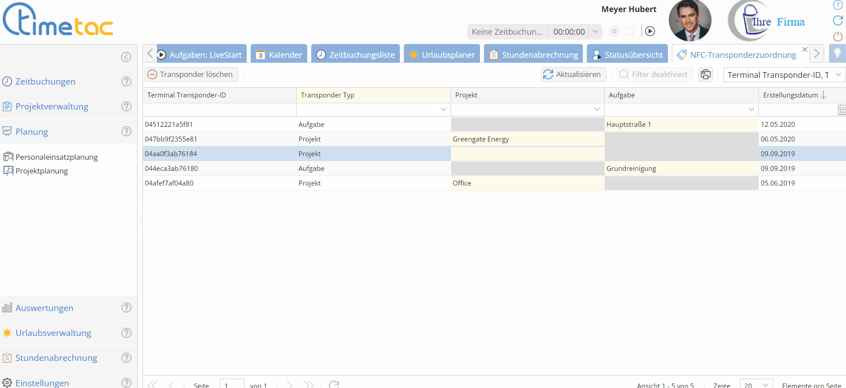846x388 pixels.
Task: Expand the Transponder Typ filter dropdown
Action: [443, 109]
